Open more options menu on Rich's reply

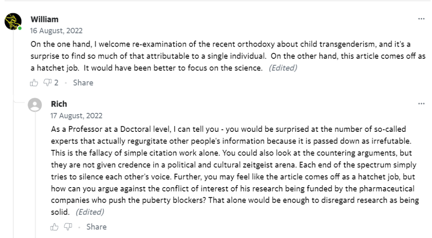pos(421,104)
